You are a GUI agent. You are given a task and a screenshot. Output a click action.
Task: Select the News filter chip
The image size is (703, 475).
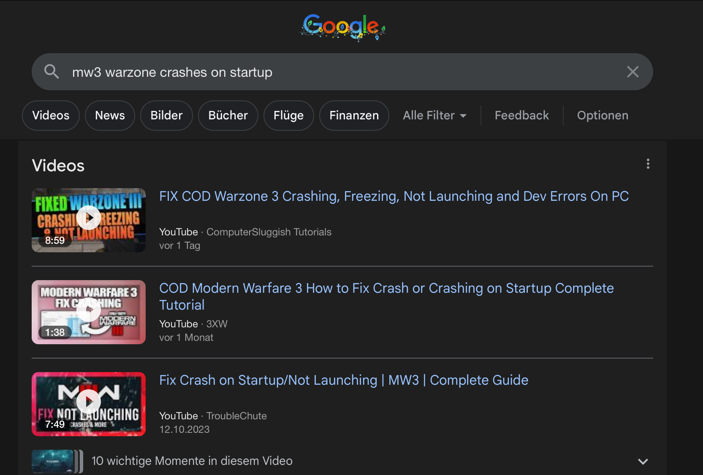[110, 116]
